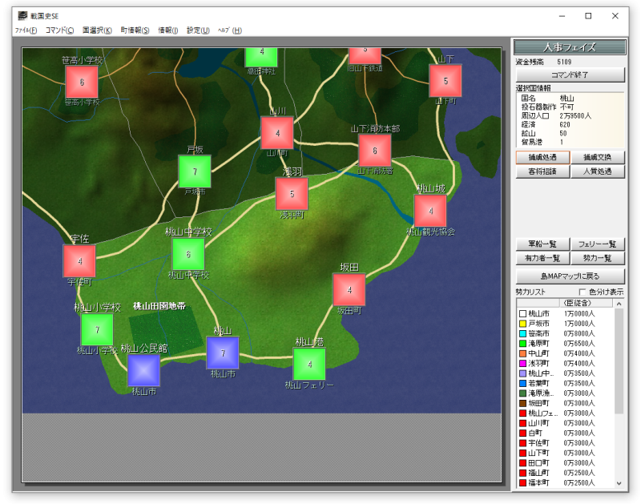The width and height of the screenshot is (641, 504).
Task: Select the 山川町 row in 勢力リスト
Action: (566, 423)
